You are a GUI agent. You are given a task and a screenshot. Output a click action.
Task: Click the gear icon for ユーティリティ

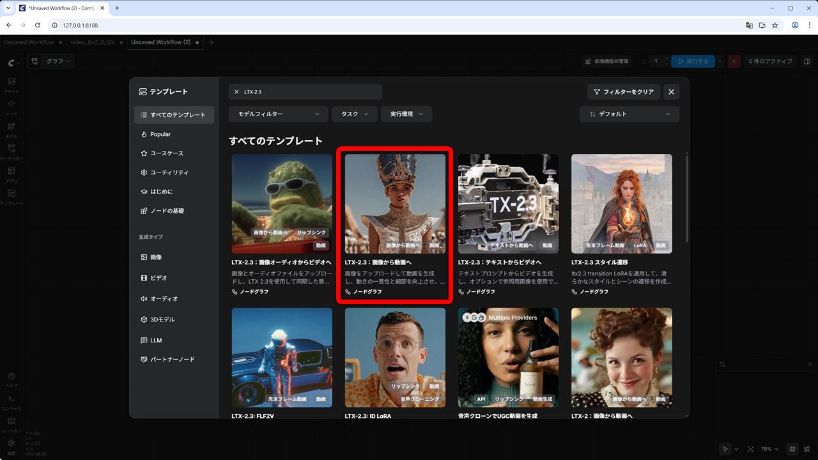[144, 172]
